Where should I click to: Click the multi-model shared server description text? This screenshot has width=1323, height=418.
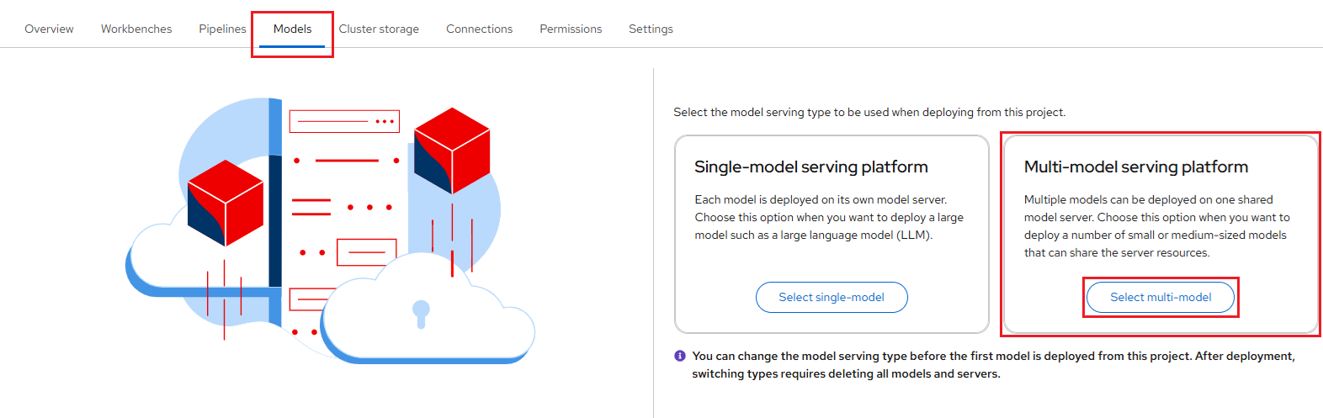tap(1156, 226)
